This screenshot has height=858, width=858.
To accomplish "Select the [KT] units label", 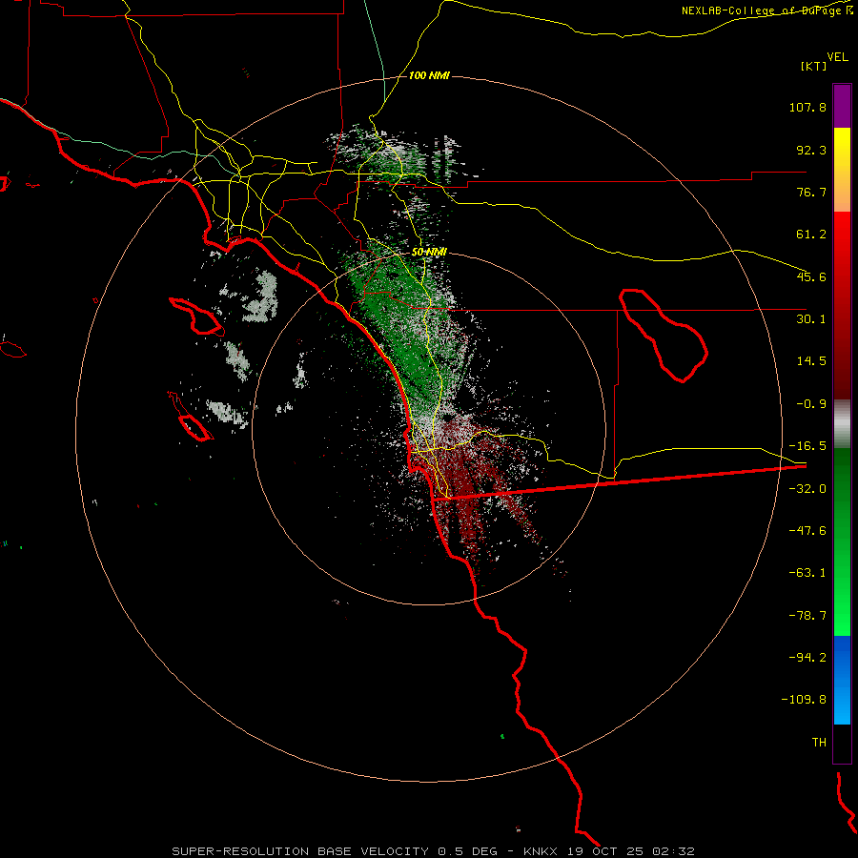I will (814, 66).
